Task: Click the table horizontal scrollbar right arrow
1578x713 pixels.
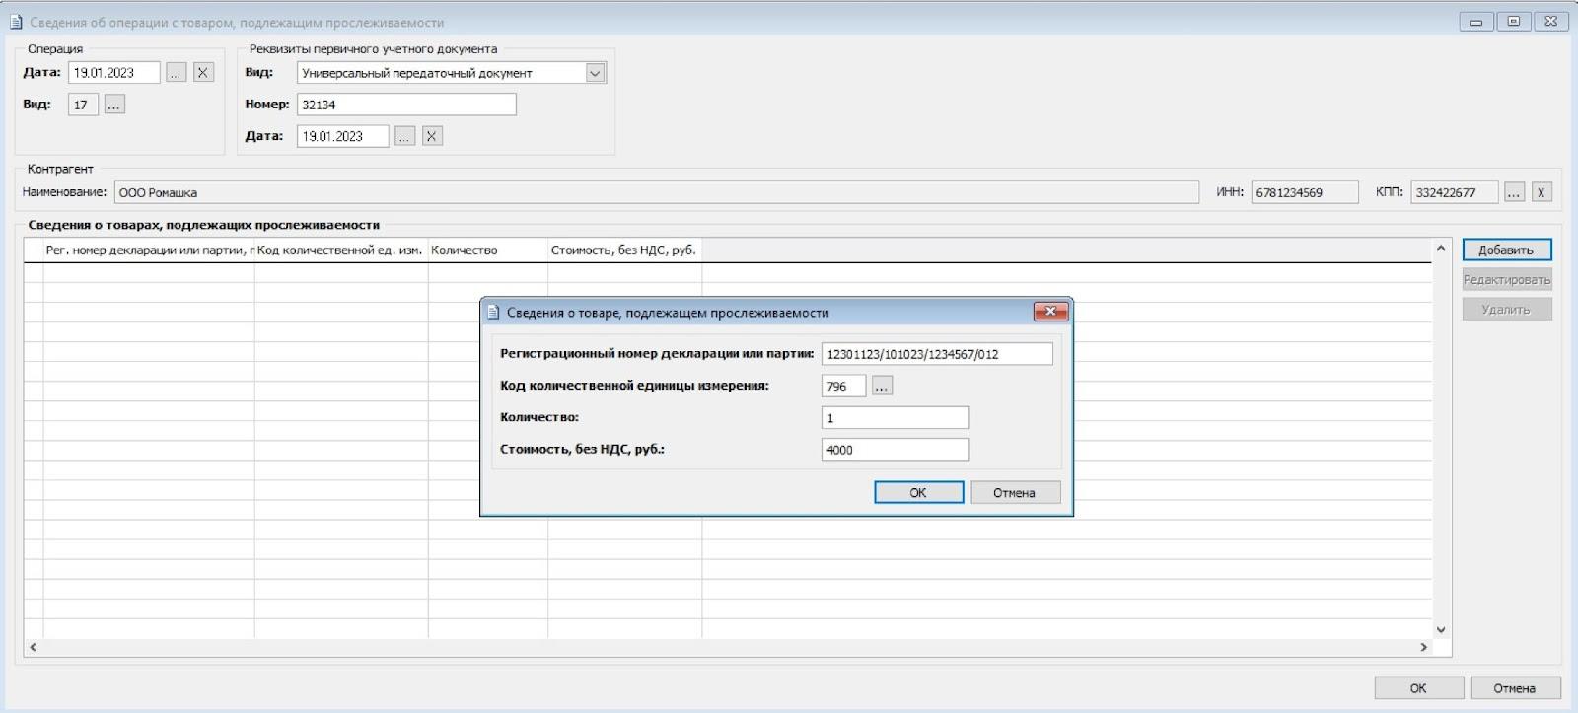Action: [1423, 647]
